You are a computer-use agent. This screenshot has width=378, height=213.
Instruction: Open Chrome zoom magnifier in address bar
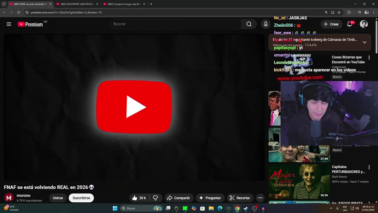(326, 12)
